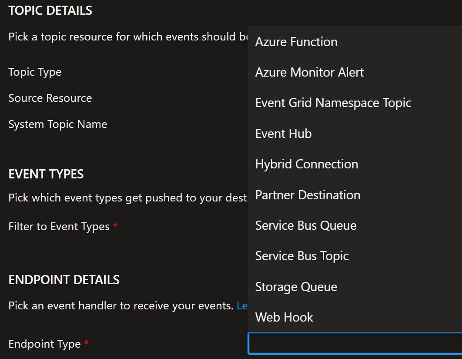The width and height of the screenshot is (462, 359).
Task: Open the Learn more link under Endpoint Details
Action: coord(242,305)
